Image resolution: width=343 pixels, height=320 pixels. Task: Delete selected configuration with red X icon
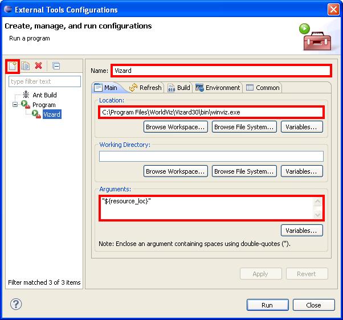point(39,65)
